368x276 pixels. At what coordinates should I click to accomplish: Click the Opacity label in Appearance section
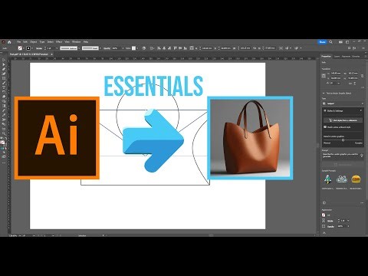pos(331,226)
